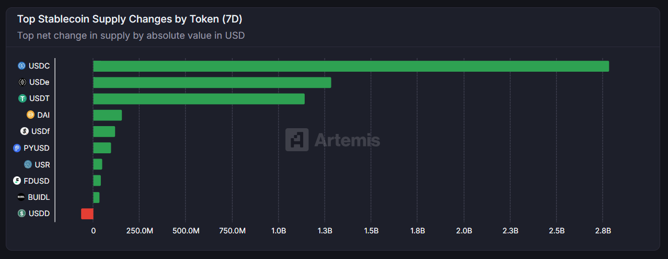The image size is (668, 259).
Task: Click the FDUSD axis label
Action: click(x=37, y=181)
